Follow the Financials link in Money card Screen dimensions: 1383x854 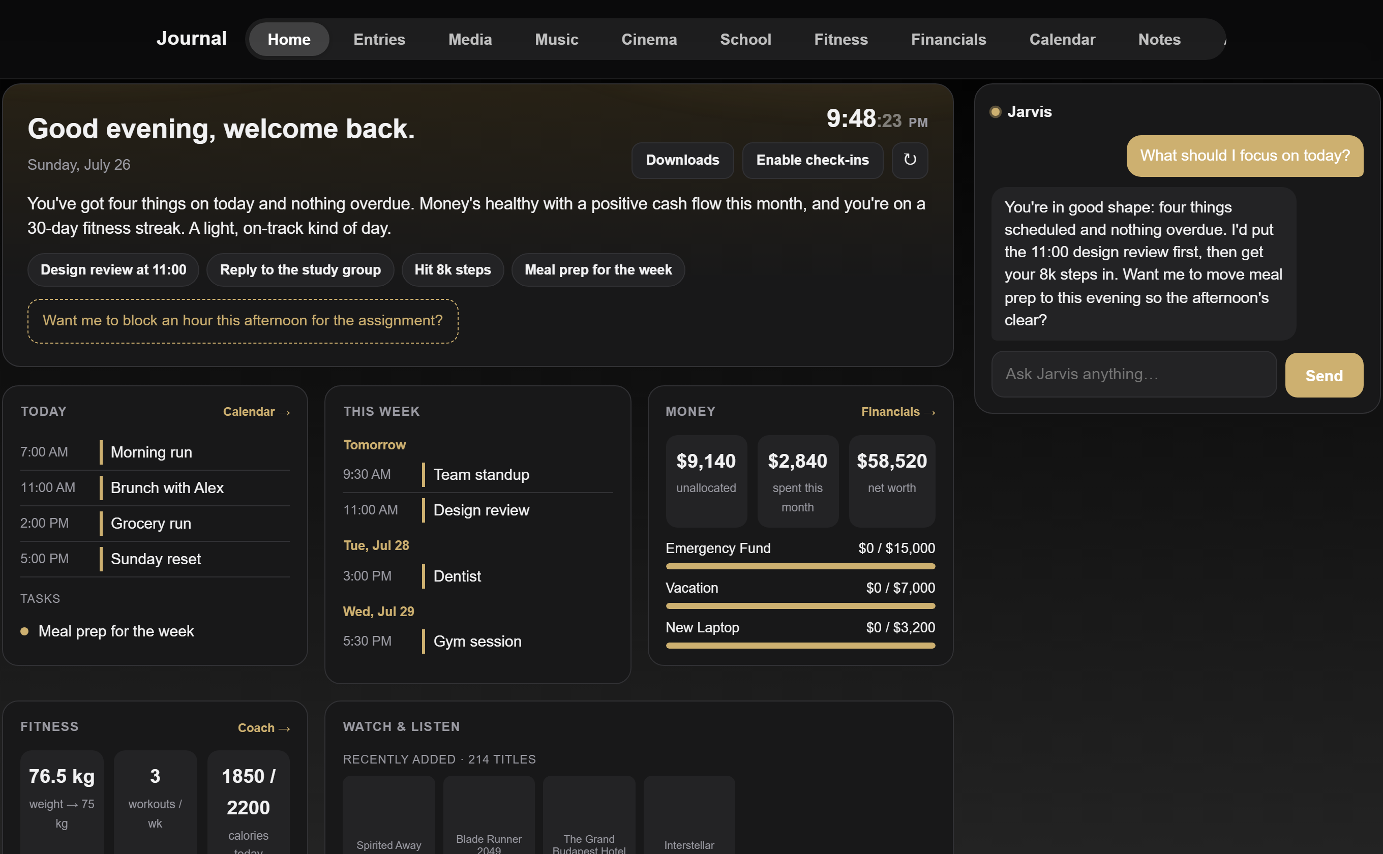(898, 412)
